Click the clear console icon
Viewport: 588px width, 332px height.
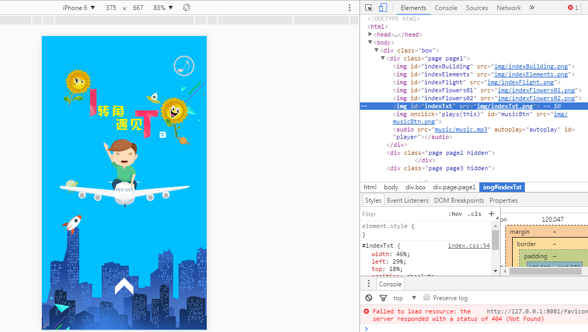point(369,298)
